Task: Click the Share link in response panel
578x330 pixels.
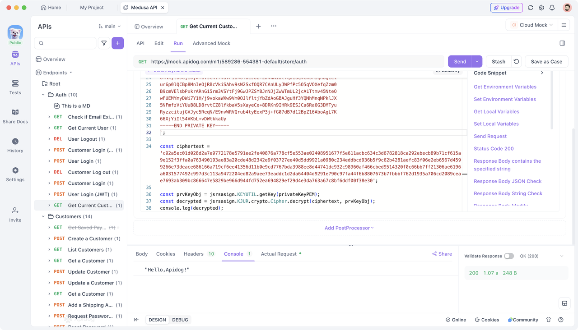Action: tap(442, 254)
